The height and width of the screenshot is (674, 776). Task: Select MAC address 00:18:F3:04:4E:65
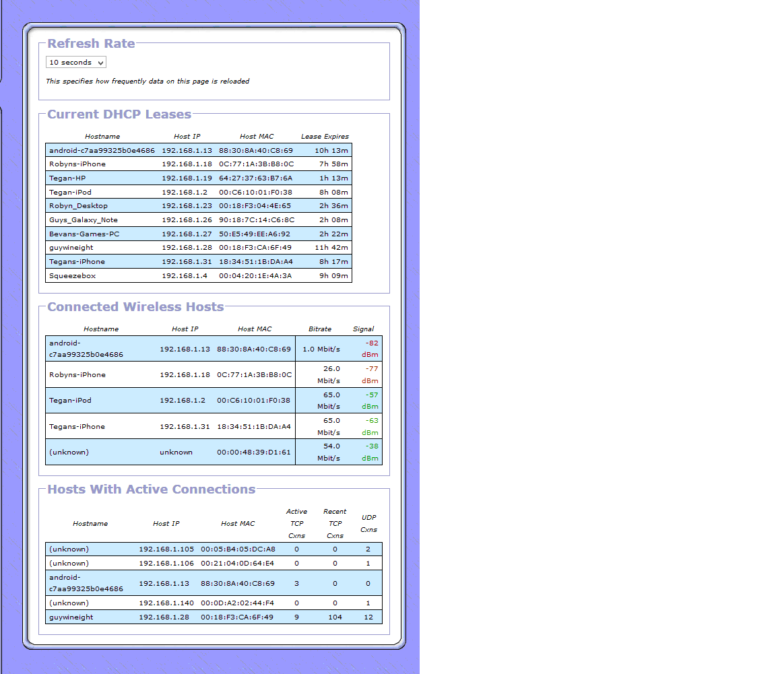pyautogui.click(x=255, y=206)
